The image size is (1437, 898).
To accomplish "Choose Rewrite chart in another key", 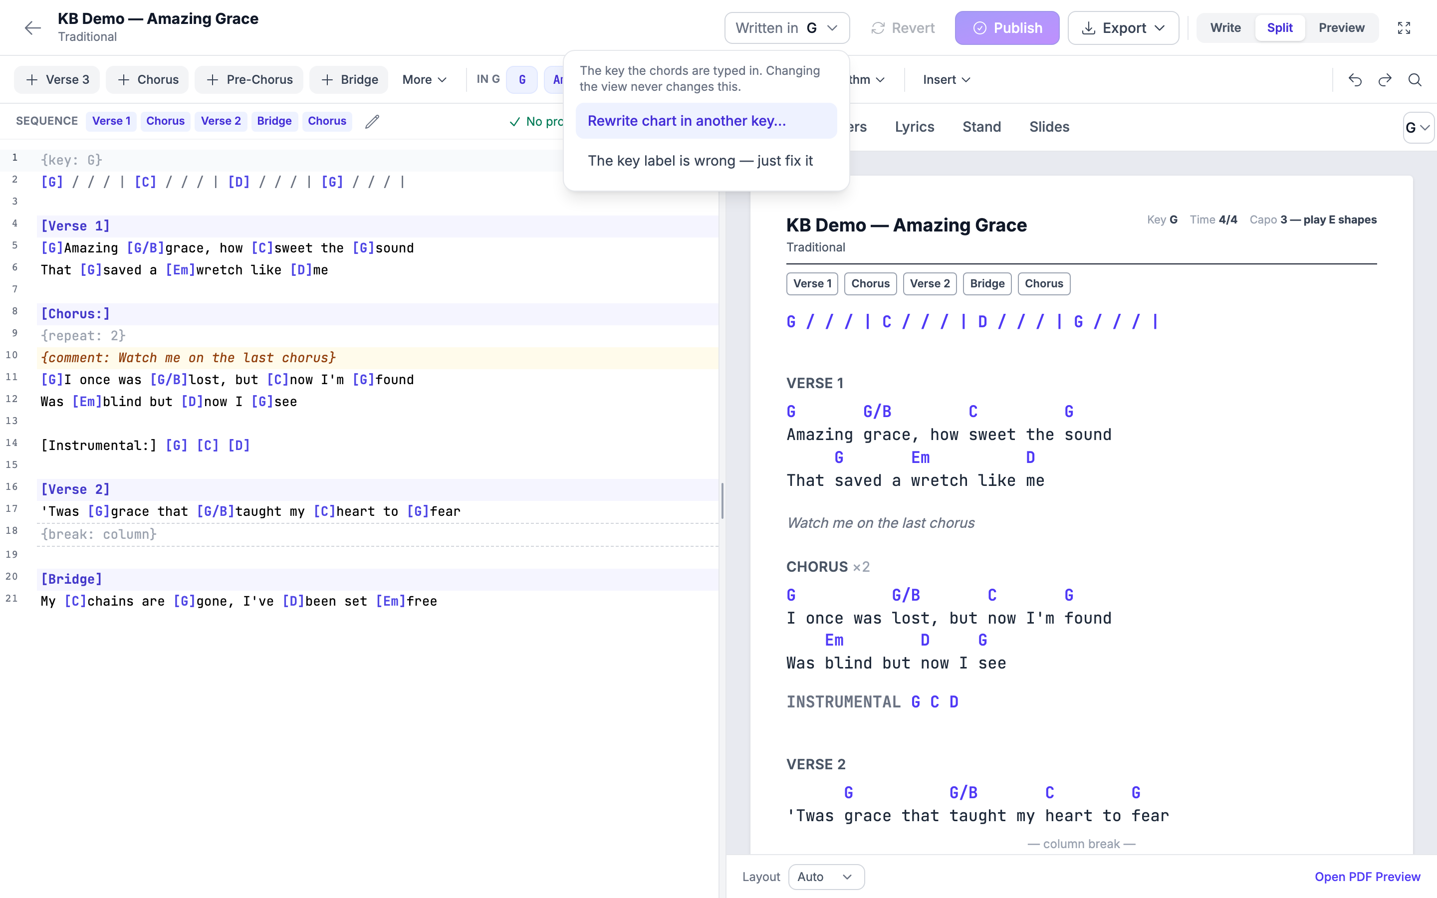I will [x=706, y=121].
